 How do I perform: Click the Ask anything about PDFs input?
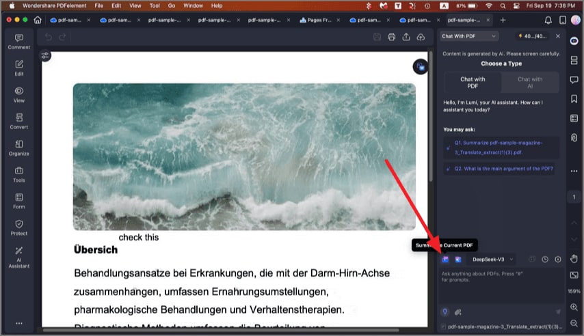pos(501,287)
